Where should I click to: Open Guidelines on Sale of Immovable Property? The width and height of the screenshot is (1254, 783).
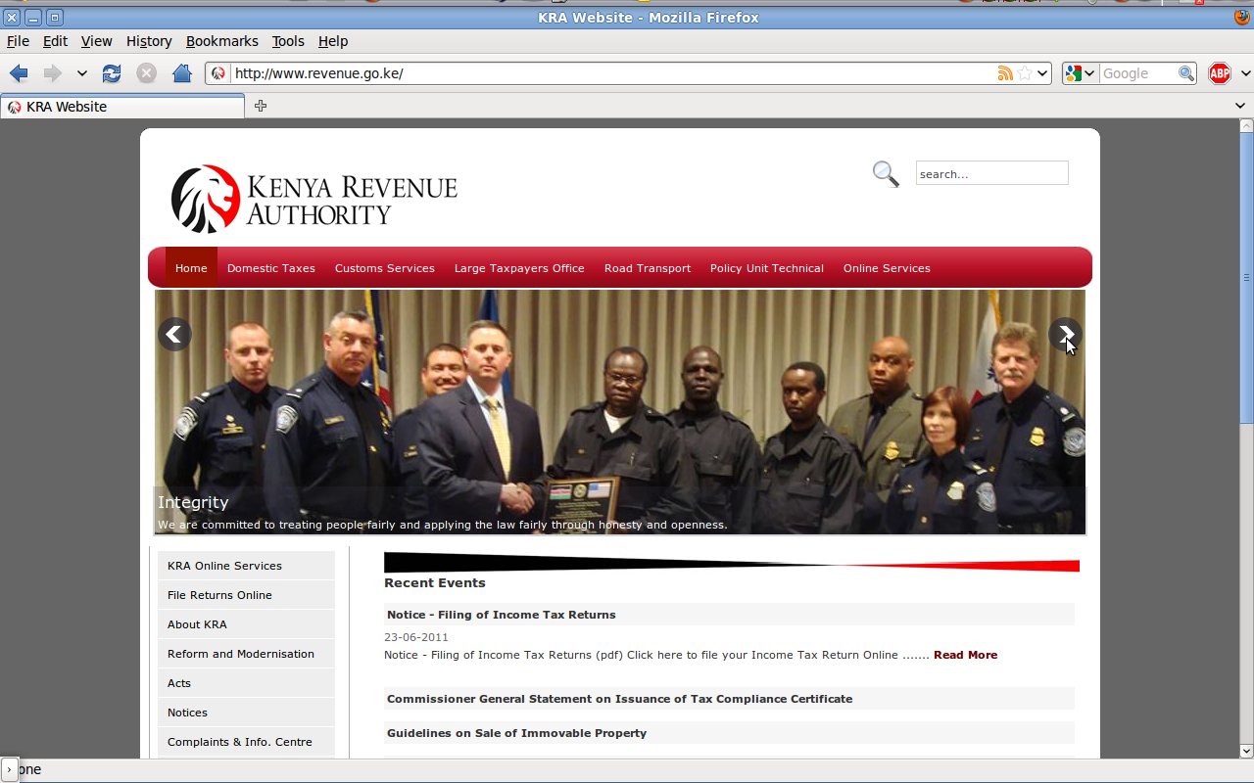[516, 733]
